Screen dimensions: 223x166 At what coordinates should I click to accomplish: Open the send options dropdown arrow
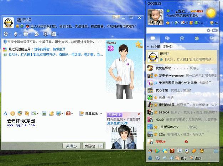tap(101, 146)
